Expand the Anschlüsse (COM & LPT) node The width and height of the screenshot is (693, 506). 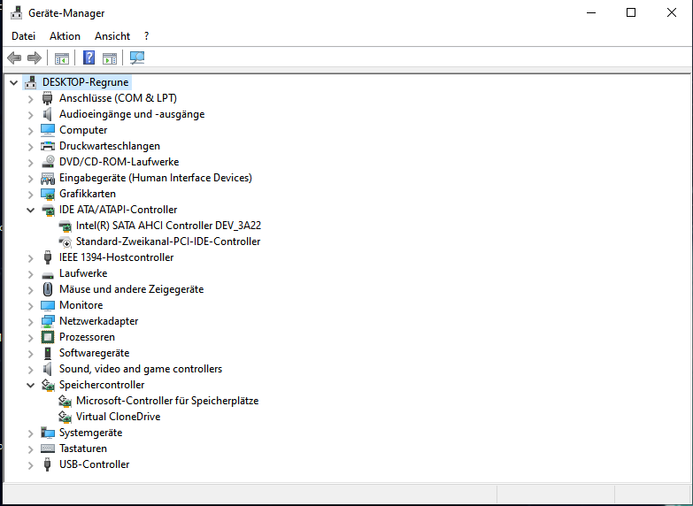[30, 98]
